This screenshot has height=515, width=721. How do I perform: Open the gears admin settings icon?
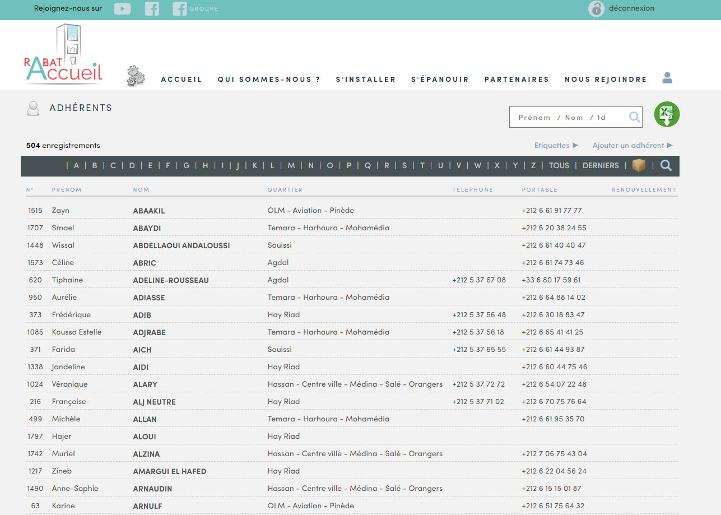pyautogui.click(x=136, y=76)
